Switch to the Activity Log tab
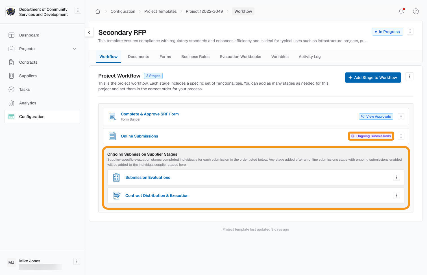 (x=310, y=57)
